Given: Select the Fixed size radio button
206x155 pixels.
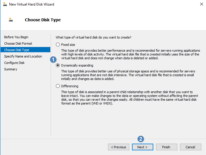Looking at the screenshot, I should (58, 45).
